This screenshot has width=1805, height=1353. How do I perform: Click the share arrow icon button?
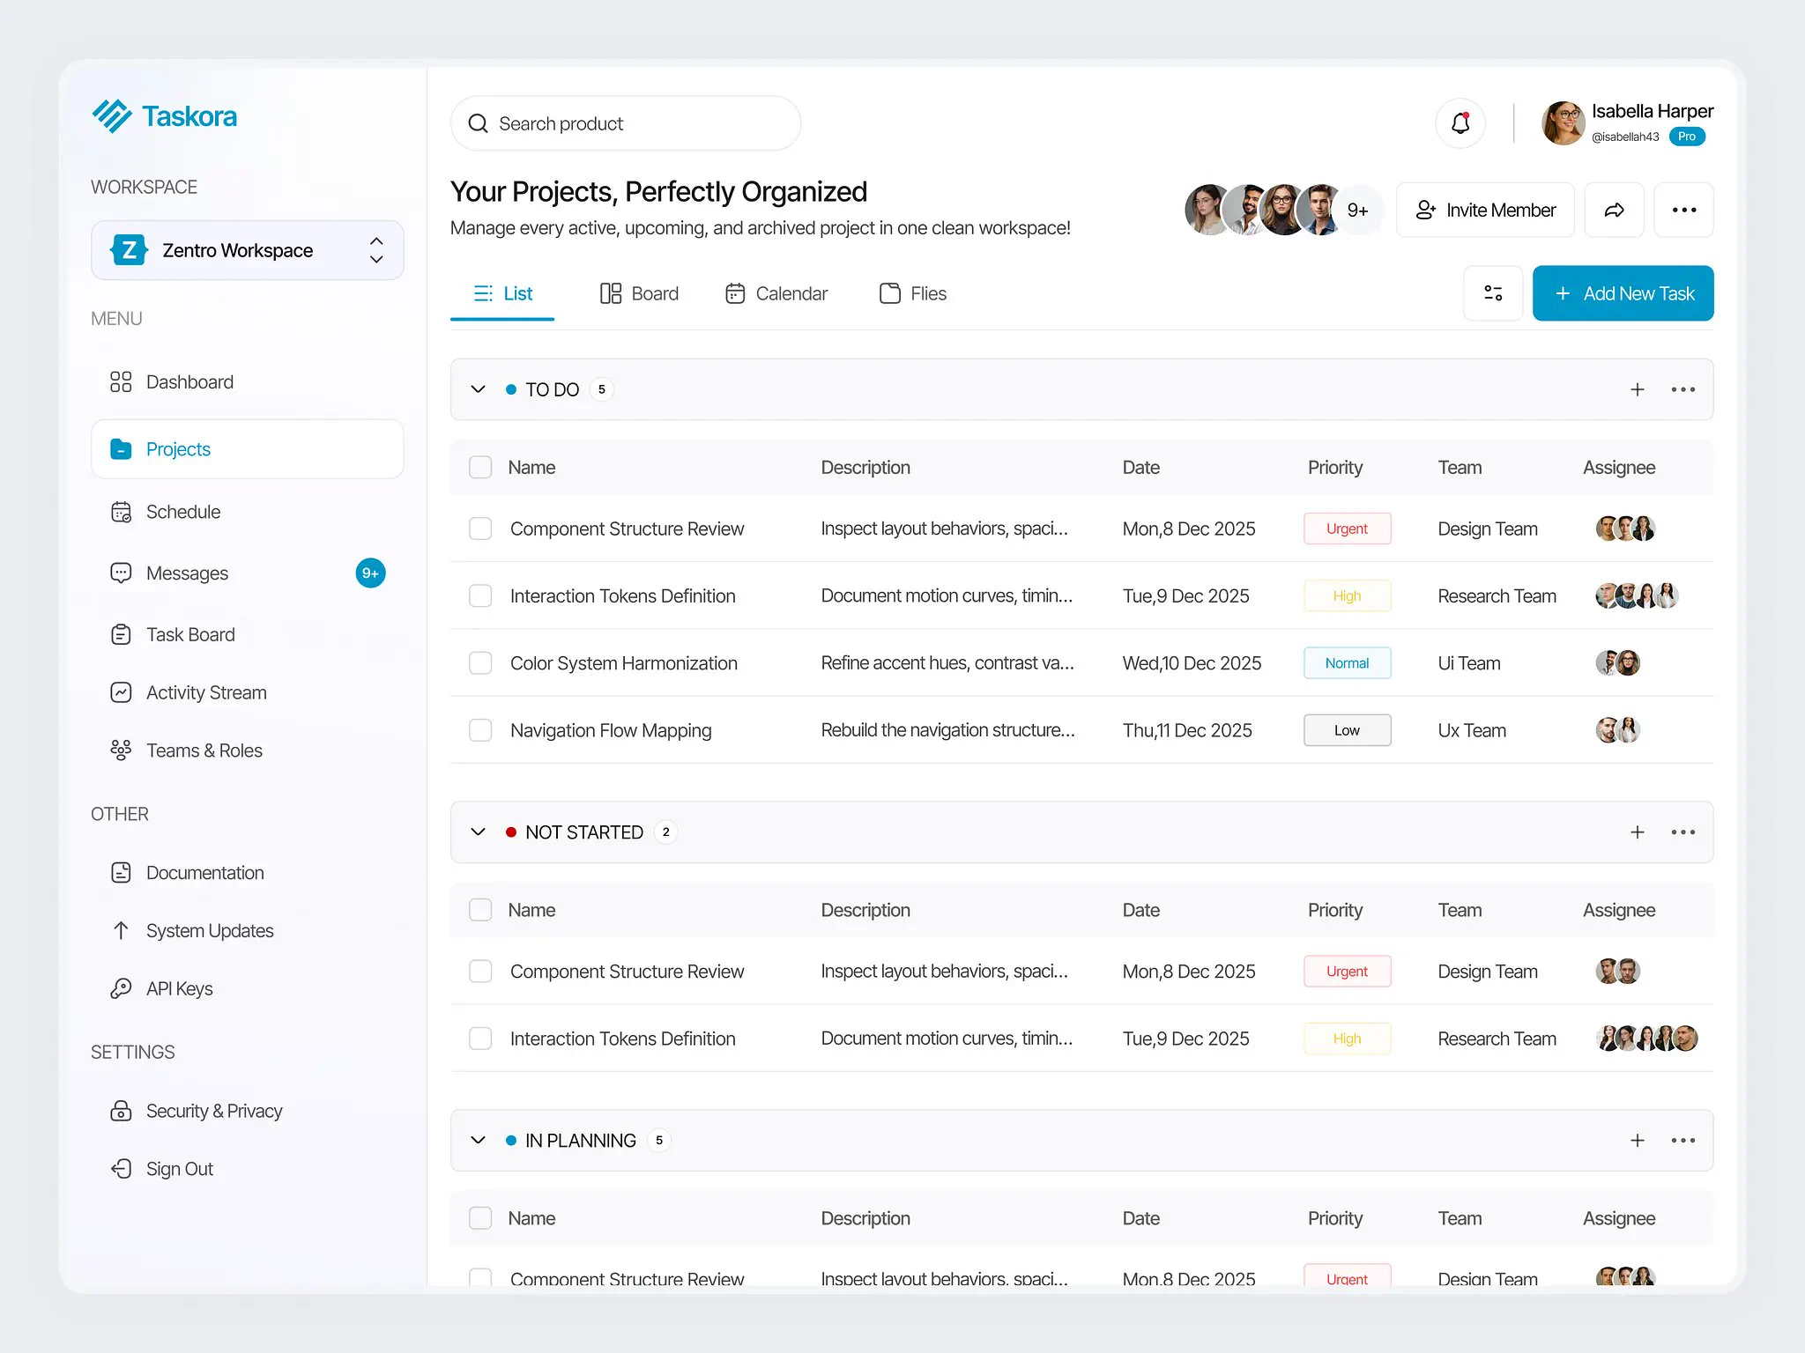click(x=1614, y=210)
